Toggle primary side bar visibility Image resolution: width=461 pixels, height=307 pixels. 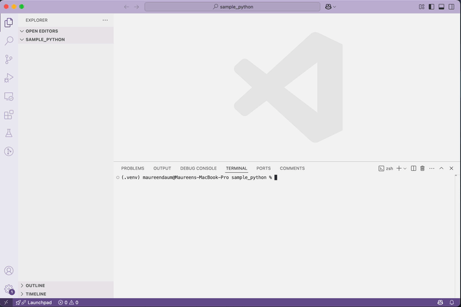pos(432,7)
